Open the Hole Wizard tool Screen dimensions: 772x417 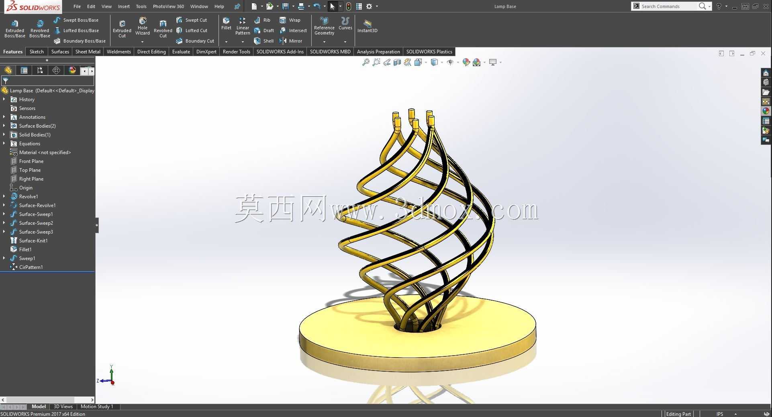[x=142, y=26]
